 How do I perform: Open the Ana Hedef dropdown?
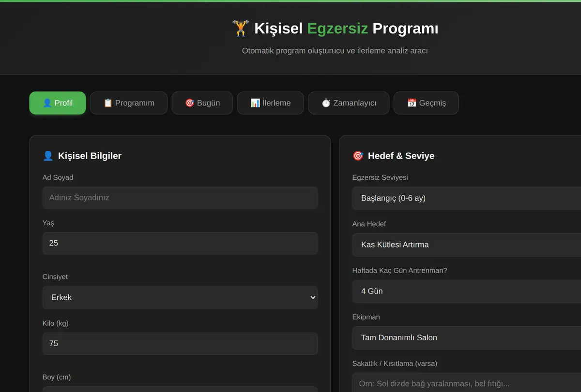pyautogui.click(x=467, y=245)
